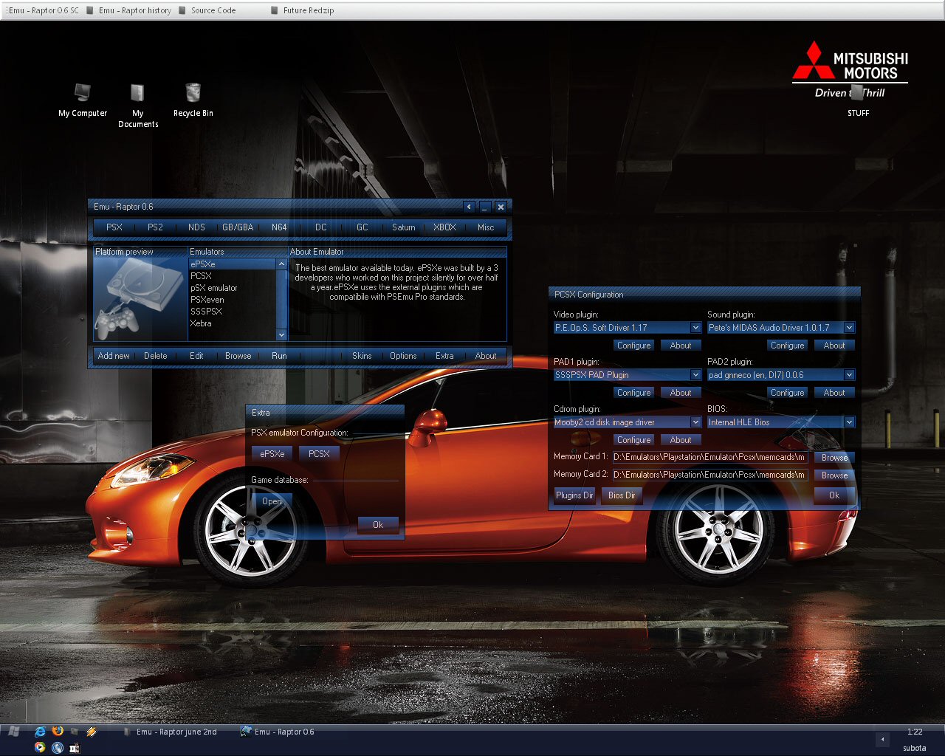
Task: Select the PSX platform tab
Action: [x=114, y=227]
